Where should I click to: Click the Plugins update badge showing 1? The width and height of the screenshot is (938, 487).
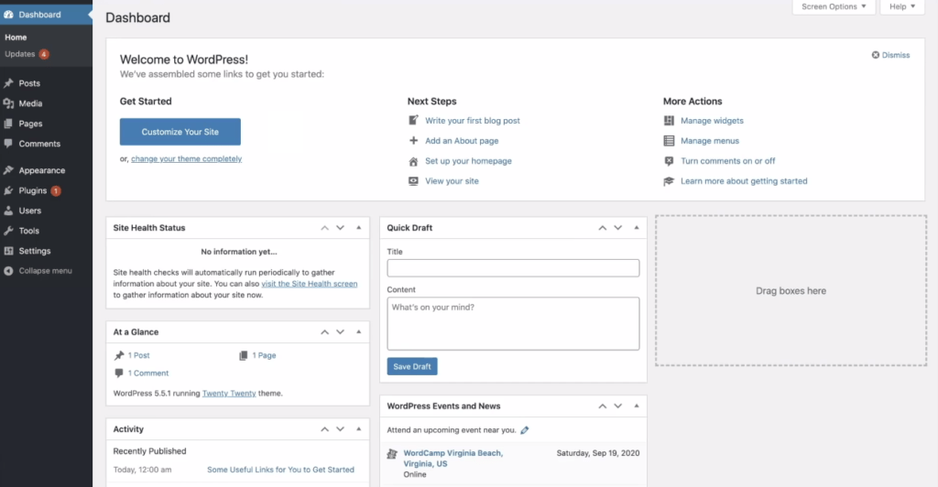tap(56, 191)
